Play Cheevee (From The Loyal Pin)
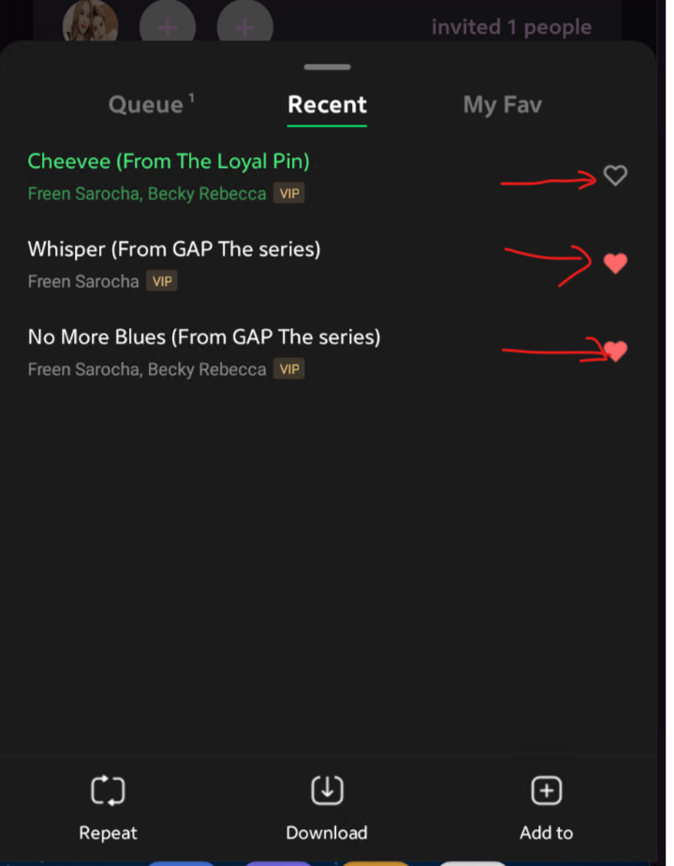674x866 pixels. [168, 161]
